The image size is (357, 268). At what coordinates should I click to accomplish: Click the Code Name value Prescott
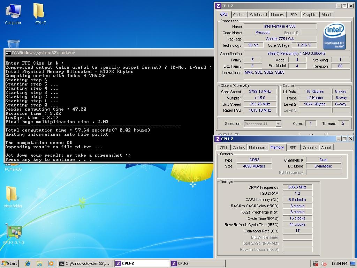[263, 32]
